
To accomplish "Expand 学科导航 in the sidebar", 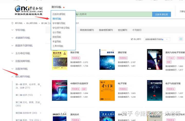I will [x=20, y=30].
